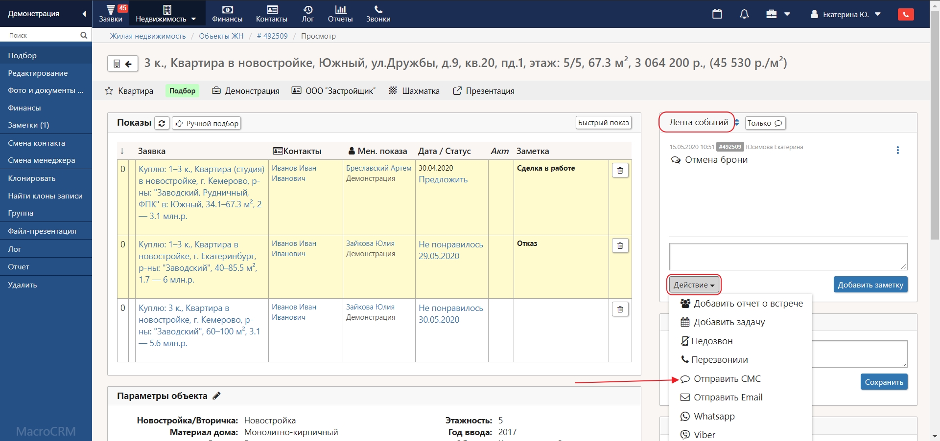This screenshot has width=940, height=441.
Task: Select Смена менеджера in sidebar
Action: coord(46,160)
